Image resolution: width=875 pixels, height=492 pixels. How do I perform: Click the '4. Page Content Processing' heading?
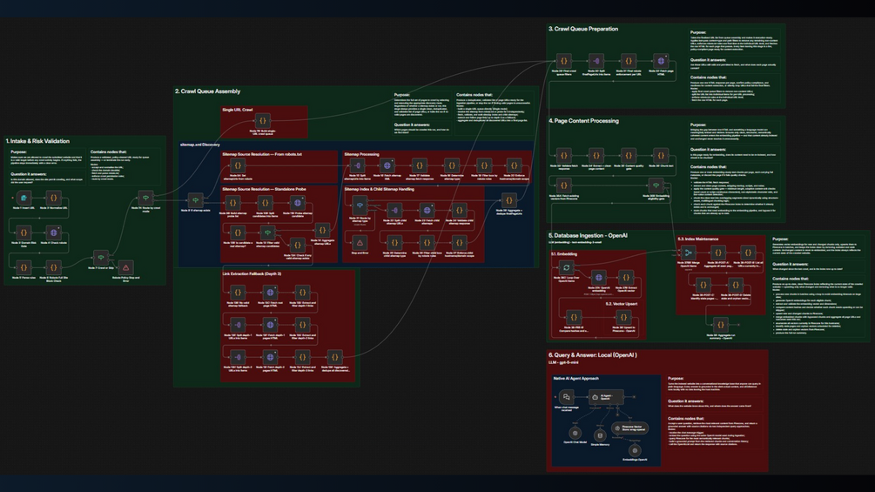[x=583, y=120]
